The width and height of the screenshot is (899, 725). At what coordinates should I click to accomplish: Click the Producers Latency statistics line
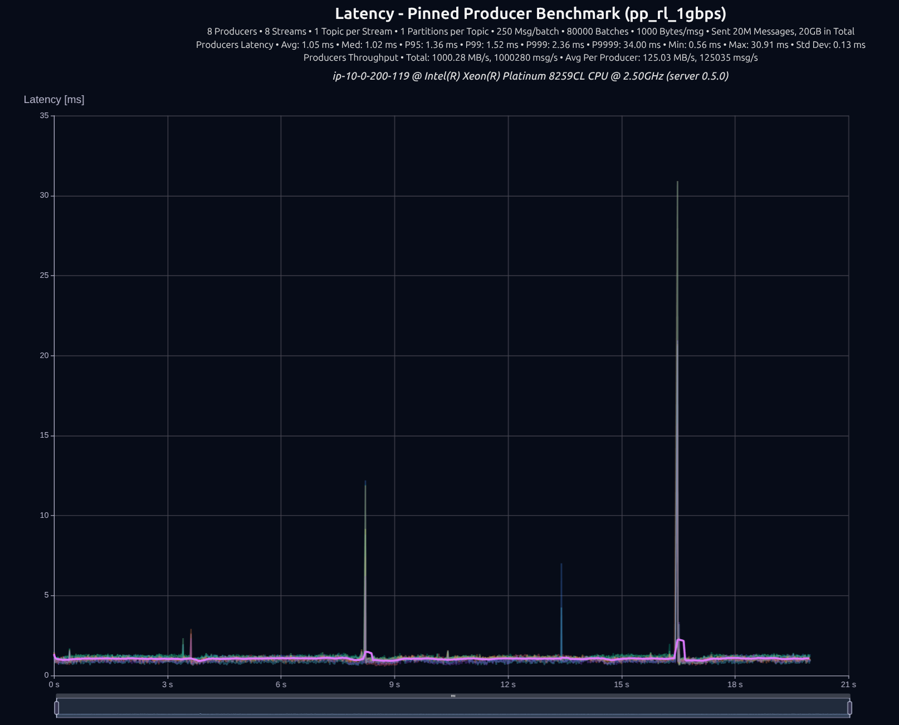point(530,45)
